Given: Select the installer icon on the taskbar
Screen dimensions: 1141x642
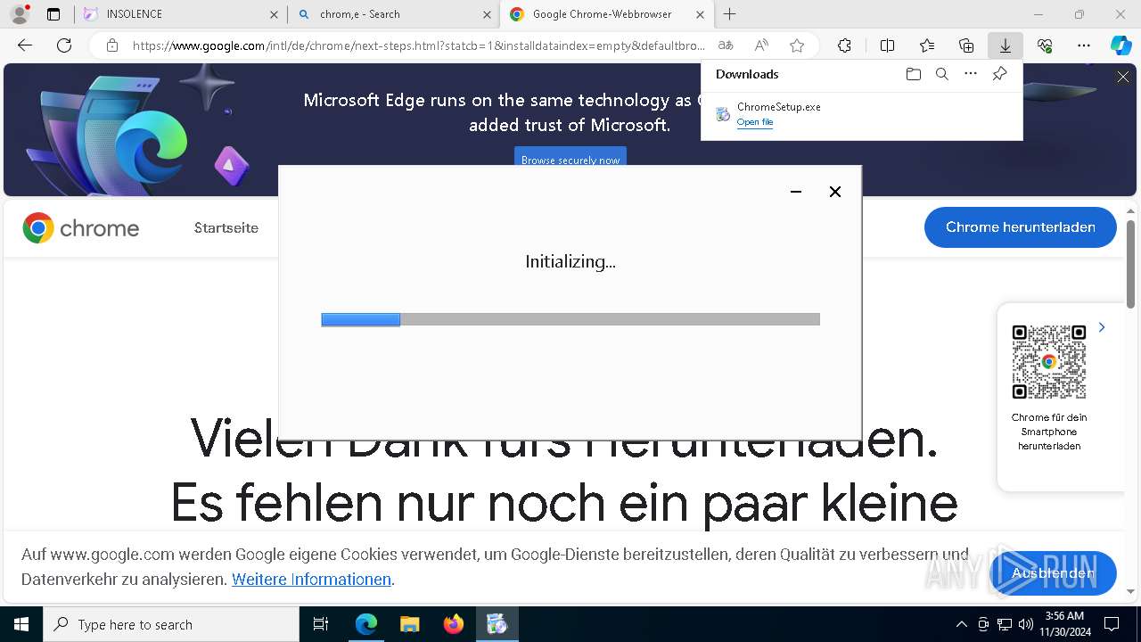Looking at the screenshot, I should pyautogui.click(x=497, y=624).
